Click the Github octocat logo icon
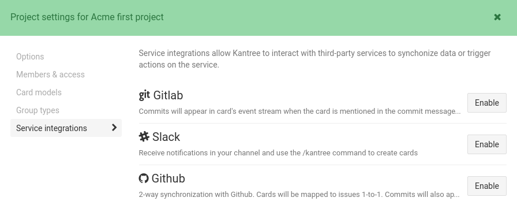This screenshot has width=517, height=216. 144,178
